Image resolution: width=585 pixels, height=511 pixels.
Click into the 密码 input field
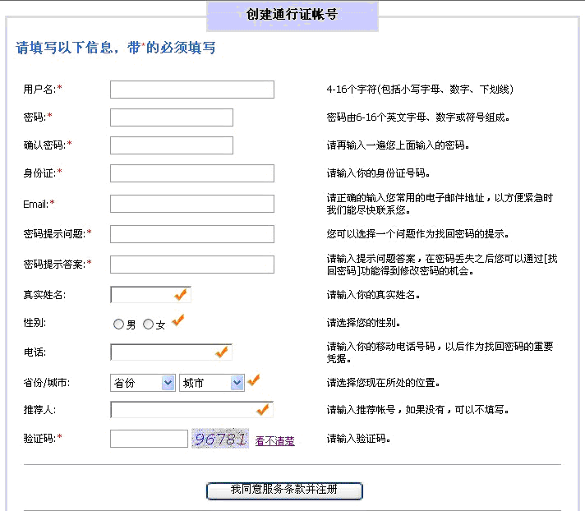tap(171, 117)
